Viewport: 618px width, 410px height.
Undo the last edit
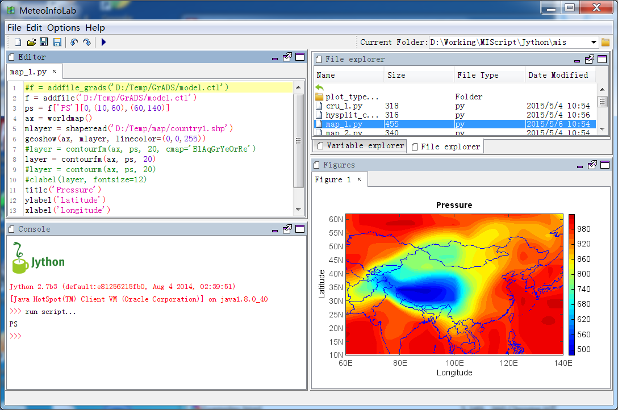74,42
